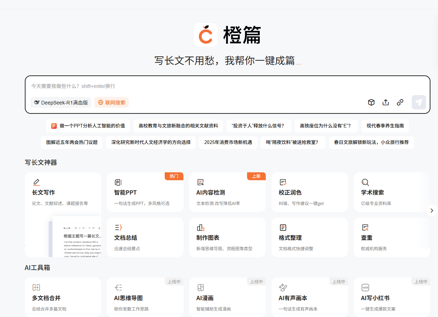Select suggestion 春日文旅解锁新玩法,小众旅行推荐
The image size is (438, 317).
(371, 142)
